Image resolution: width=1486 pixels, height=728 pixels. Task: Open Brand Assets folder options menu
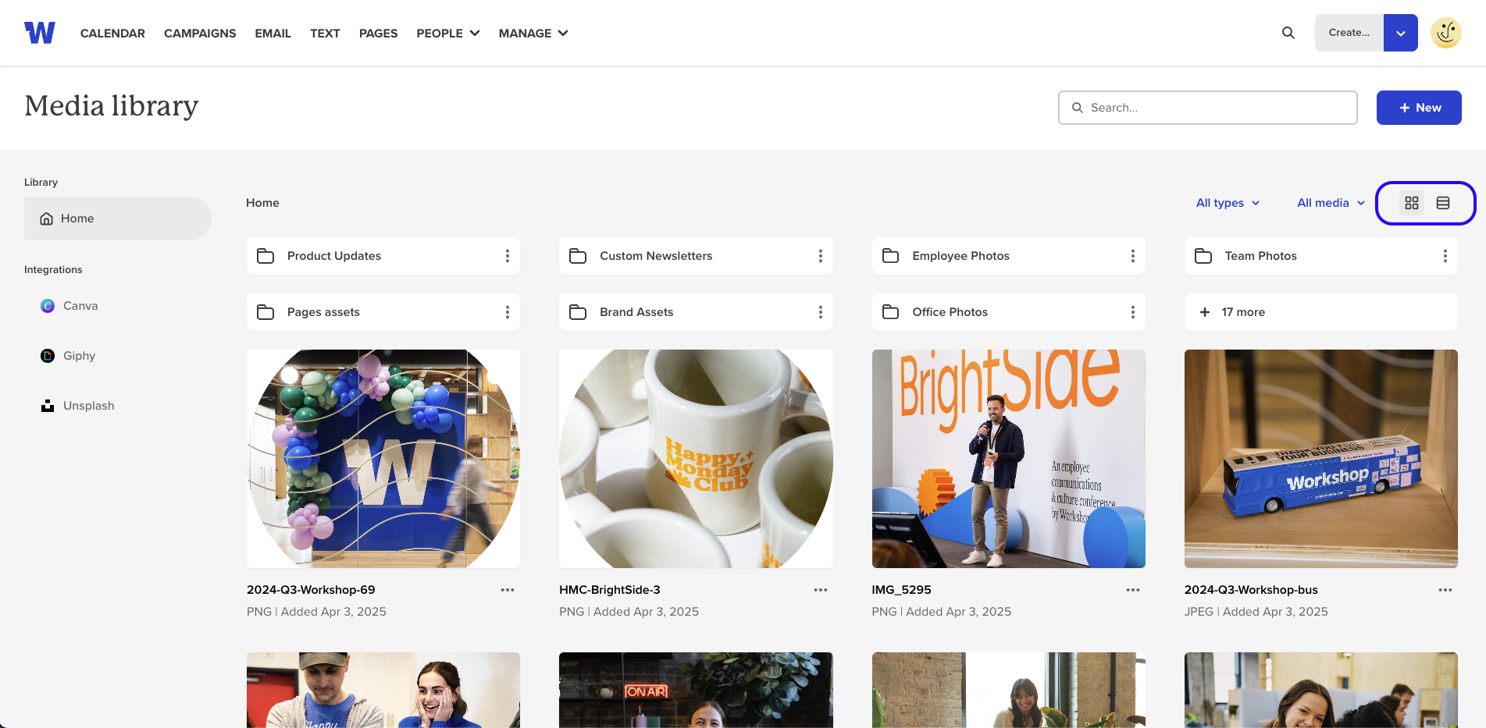click(x=820, y=312)
